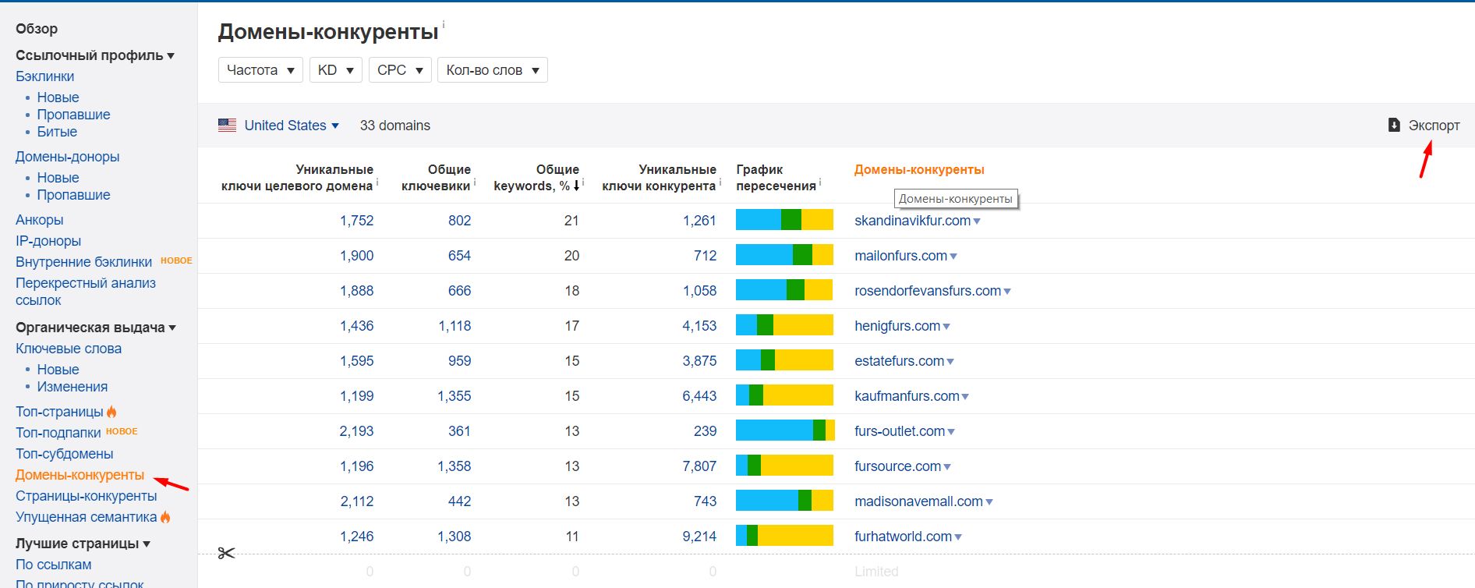The height and width of the screenshot is (588, 1475).
Task: Open the fursource.com domain link
Action: 897,466
